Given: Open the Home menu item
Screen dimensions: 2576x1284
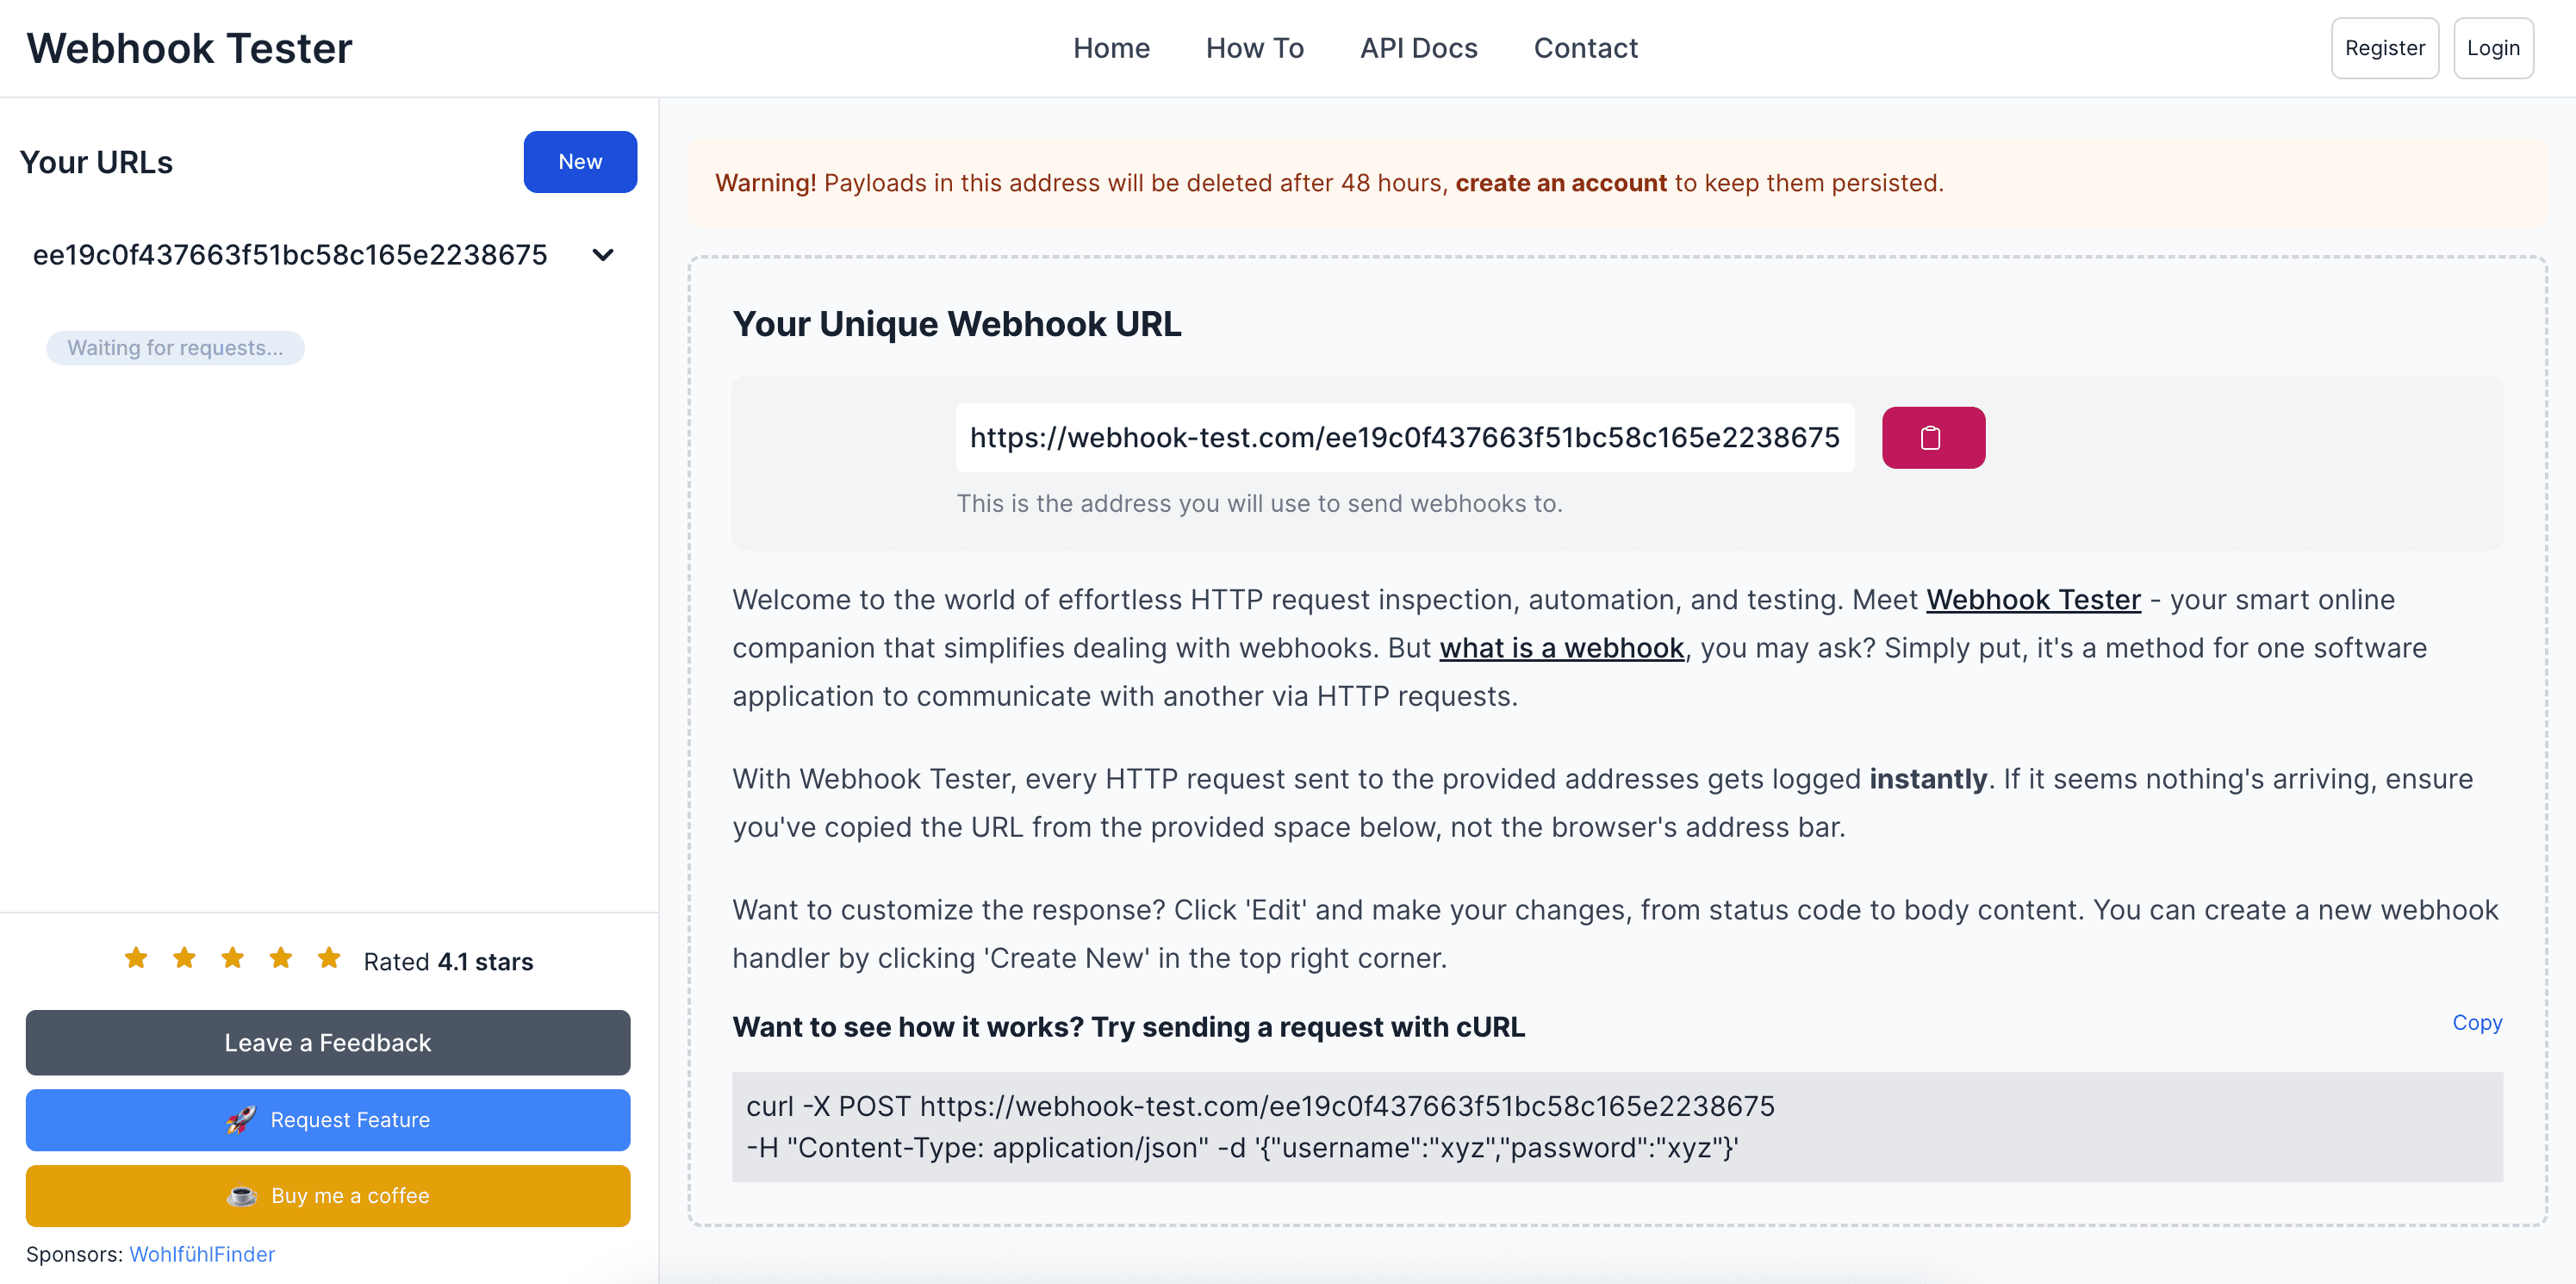Looking at the screenshot, I should pos(1111,47).
